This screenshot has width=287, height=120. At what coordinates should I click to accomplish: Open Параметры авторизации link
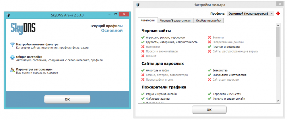click(x=34, y=69)
